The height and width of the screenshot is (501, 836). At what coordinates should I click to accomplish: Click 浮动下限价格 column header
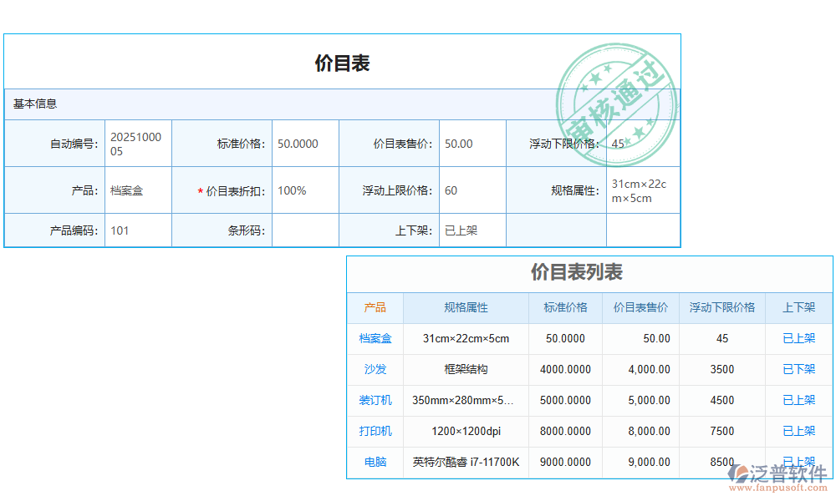(x=722, y=307)
